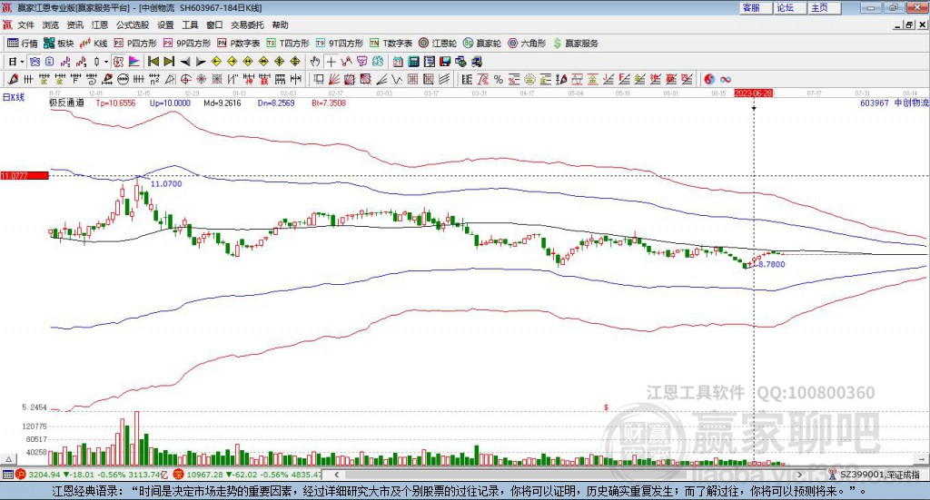Select the percent % tool
Screen dimensions: 930x500
click(499, 79)
